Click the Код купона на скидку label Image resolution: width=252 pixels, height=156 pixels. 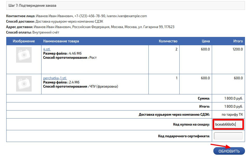(x=192, y=125)
